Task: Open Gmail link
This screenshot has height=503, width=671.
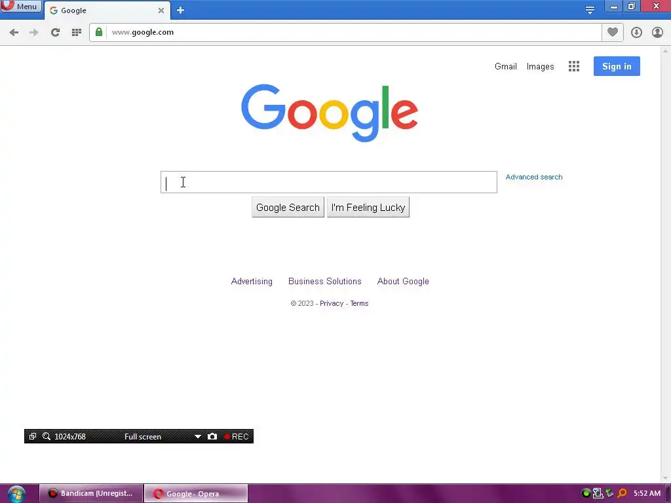Action: pos(505,66)
